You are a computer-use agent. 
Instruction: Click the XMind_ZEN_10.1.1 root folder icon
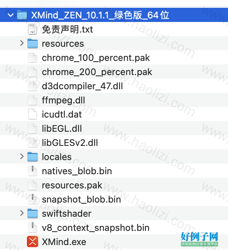[x=22, y=15]
